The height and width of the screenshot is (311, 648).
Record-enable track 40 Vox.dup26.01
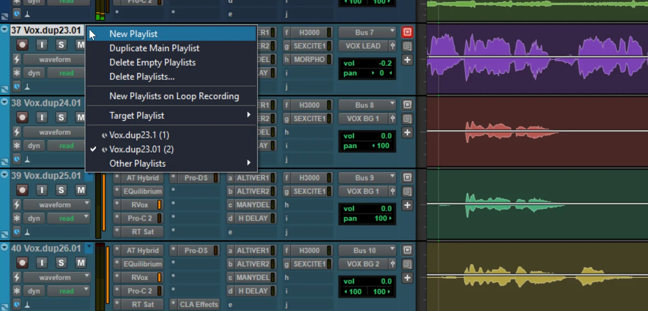(22, 263)
